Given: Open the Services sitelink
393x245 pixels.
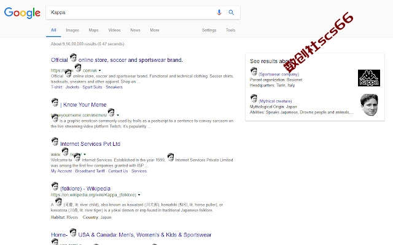Looking at the screenshot, I should (x=139, y=171).
